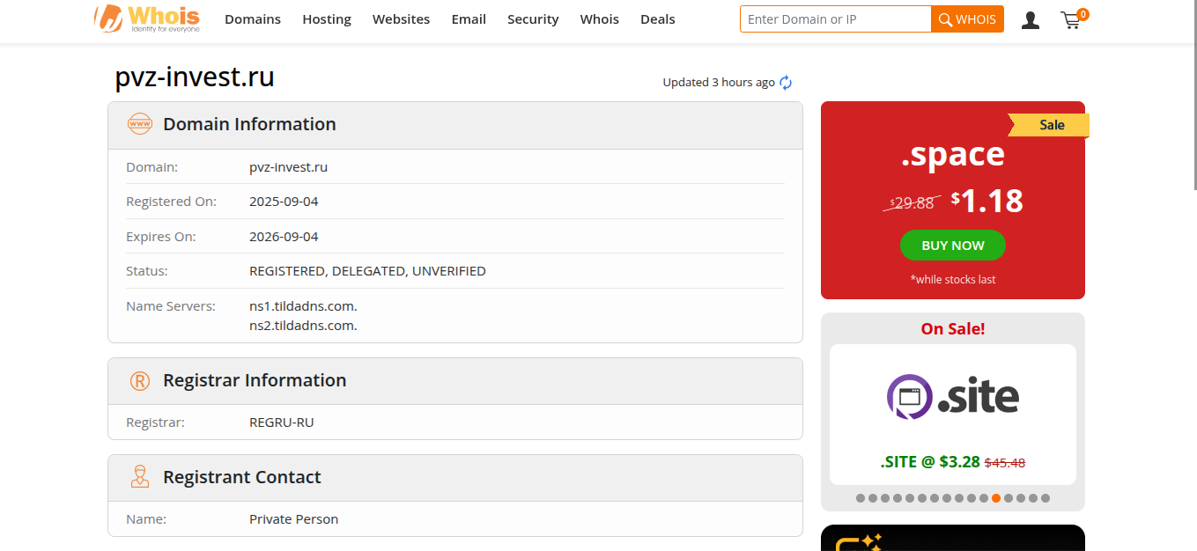
Task: Select the last carousel dot
Action: click(x=1046, y=498)
